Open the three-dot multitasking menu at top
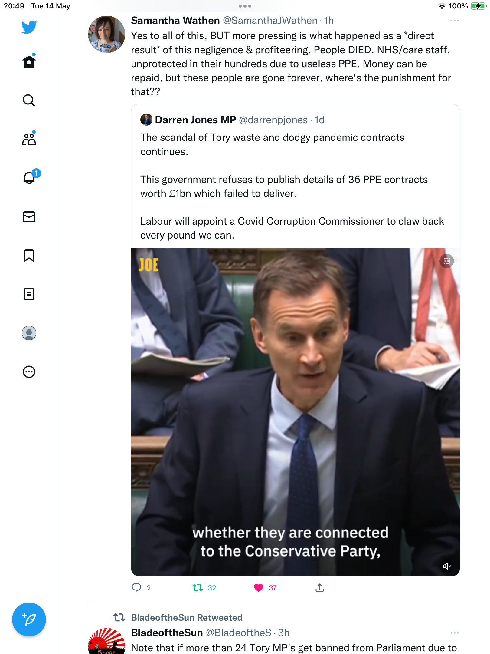 (x=245, y=6)
